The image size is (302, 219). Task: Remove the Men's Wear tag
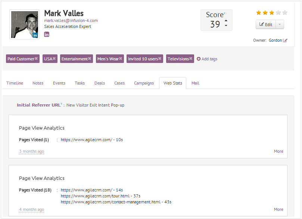121,58
